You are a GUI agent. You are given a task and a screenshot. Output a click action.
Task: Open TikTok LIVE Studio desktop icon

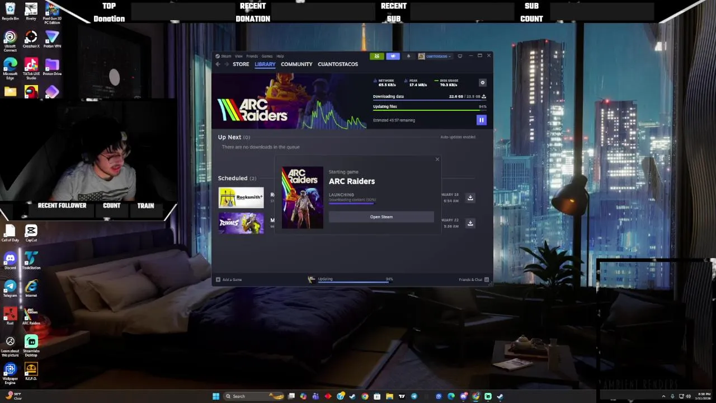pyautogui.click(x=31, y=69)
